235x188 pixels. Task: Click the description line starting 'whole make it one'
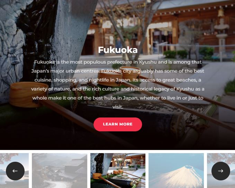[118, 98]
